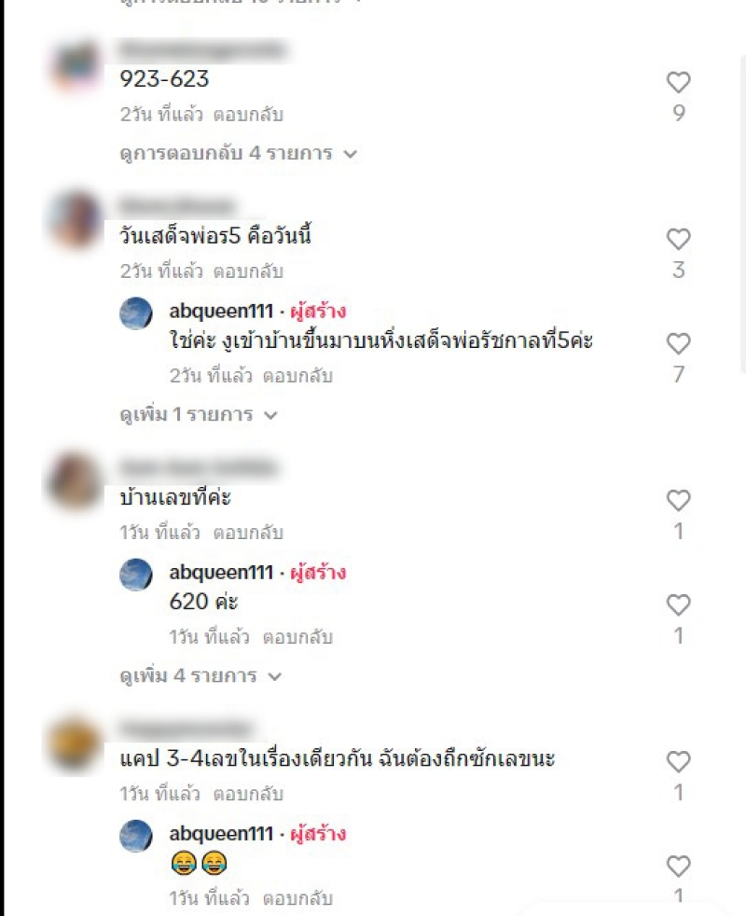Like abqueen111's 620 ค่ะ reply
The height and width of the screenshot is (916, 746).
click(x=678, y=605)
